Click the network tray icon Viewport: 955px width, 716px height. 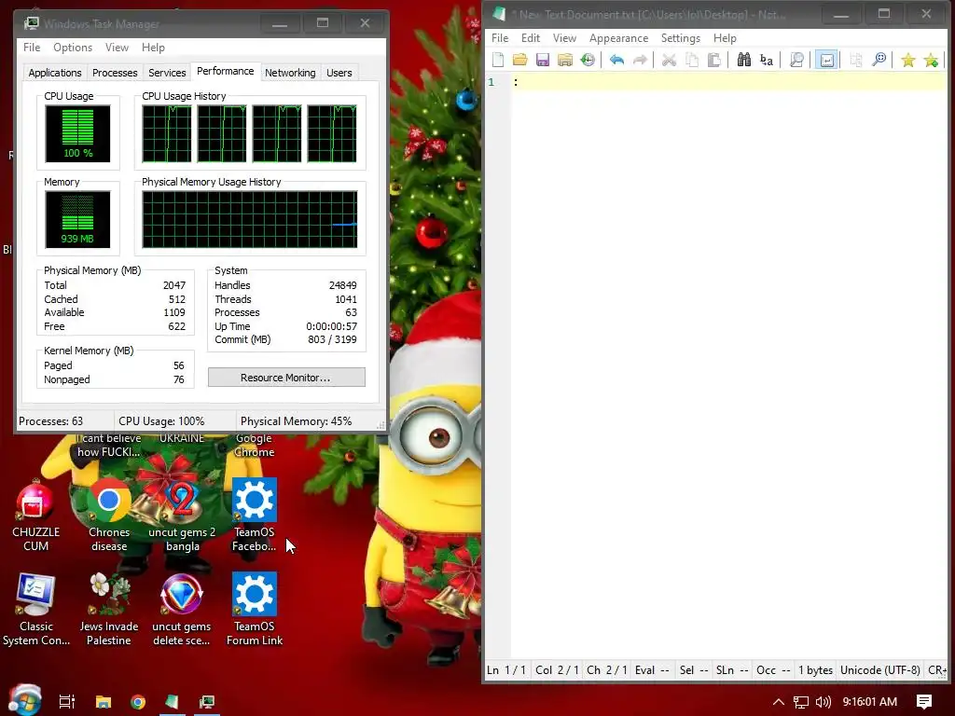coord(801,702)
